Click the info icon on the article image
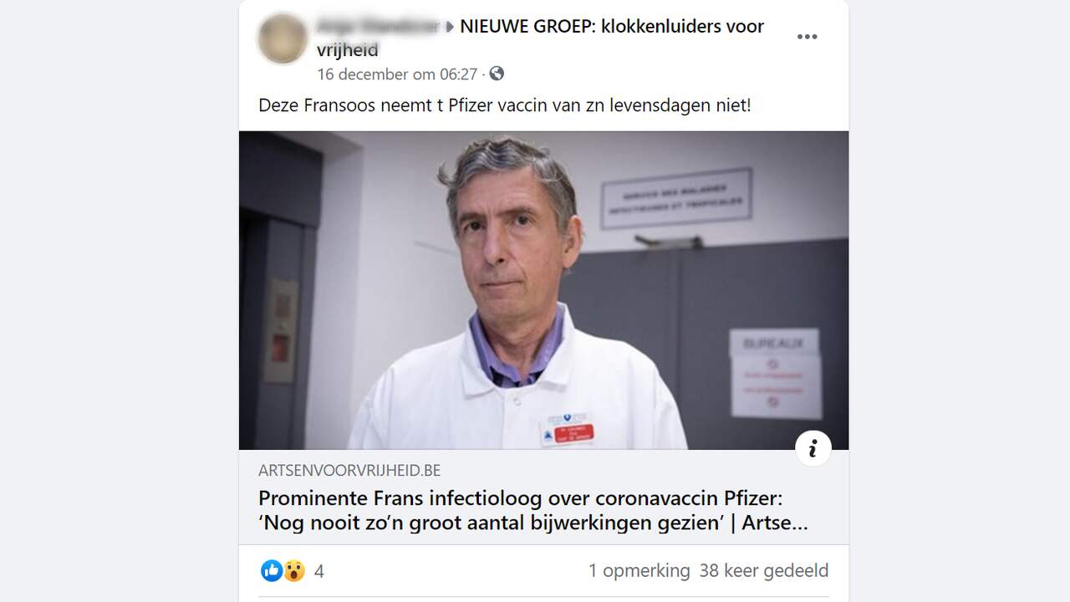The width and height of the screenshot is (1070, 602). point(813,448)
